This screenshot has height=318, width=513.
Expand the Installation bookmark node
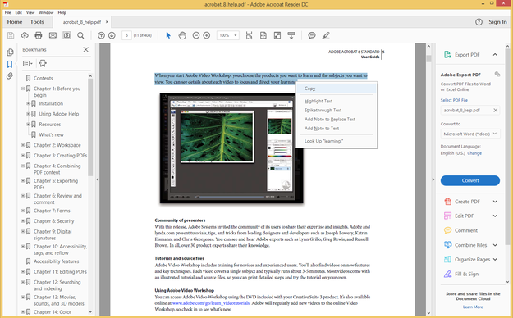(28, 103)
